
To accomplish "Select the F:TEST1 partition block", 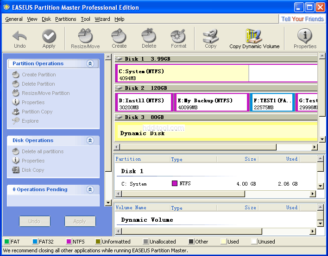I will pyautogui.click(x=272, y=102).
